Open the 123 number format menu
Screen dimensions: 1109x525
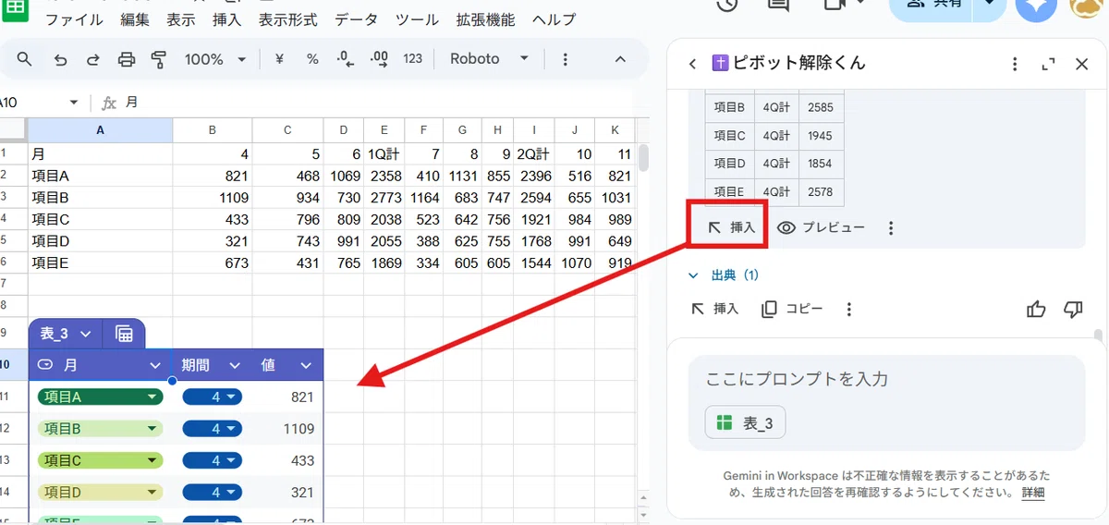tap(413, 59)
